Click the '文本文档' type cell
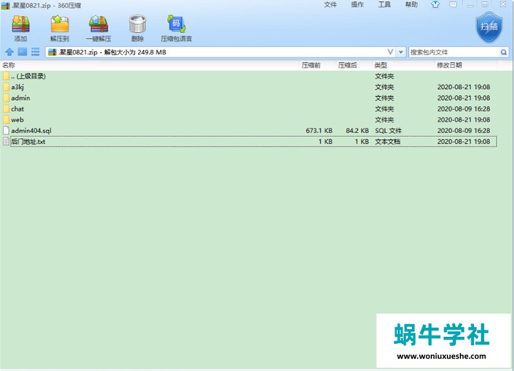 [x=387, y=141]
